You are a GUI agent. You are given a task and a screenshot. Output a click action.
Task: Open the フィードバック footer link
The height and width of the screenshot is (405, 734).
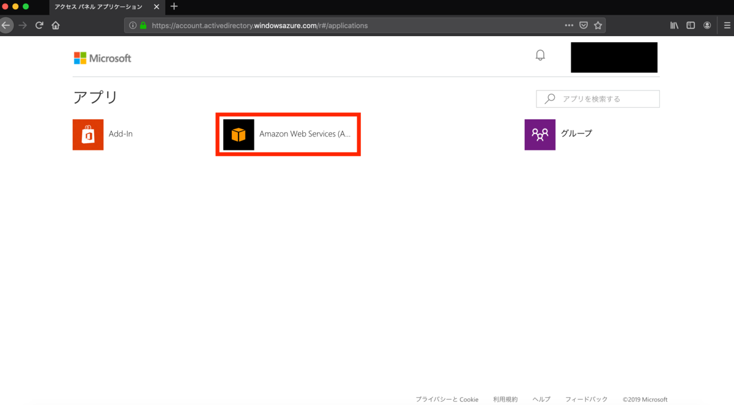tap(587, 399)
